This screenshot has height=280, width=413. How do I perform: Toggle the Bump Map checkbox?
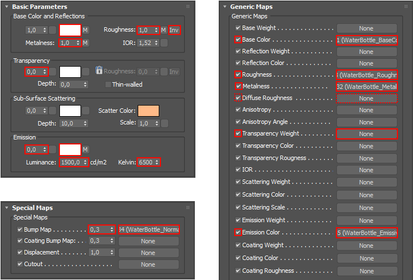click(x=20, y=229)
